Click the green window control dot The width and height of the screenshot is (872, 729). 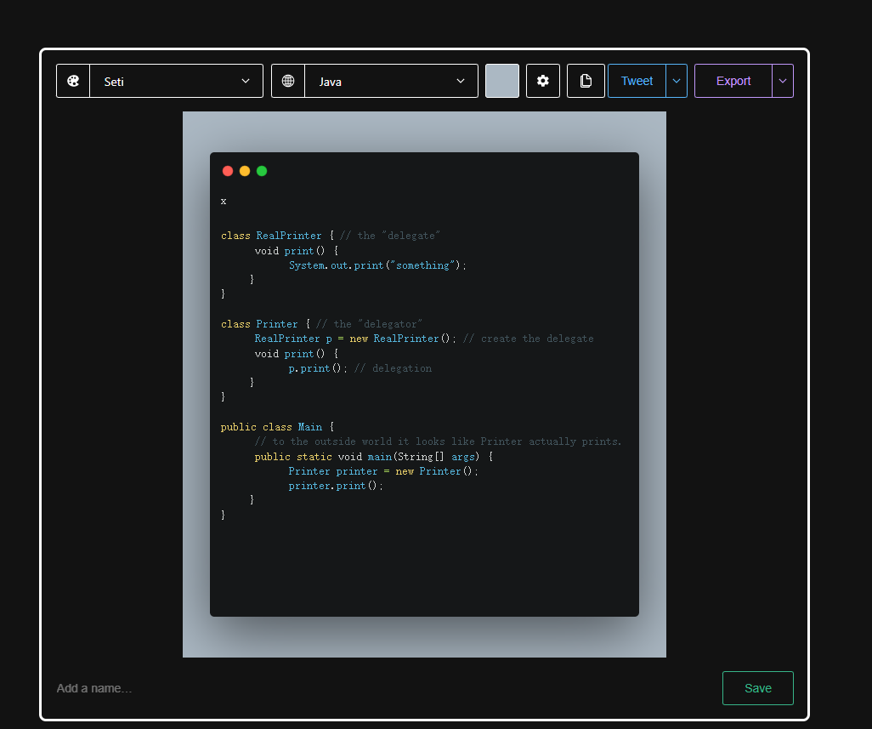click(x=262, y=171)
